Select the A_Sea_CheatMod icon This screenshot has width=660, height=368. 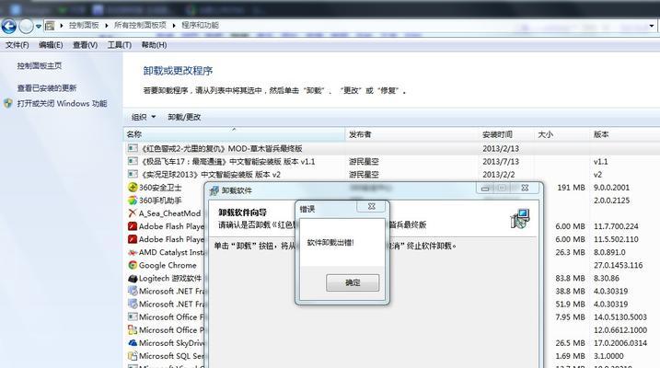[x=133, y=213]
